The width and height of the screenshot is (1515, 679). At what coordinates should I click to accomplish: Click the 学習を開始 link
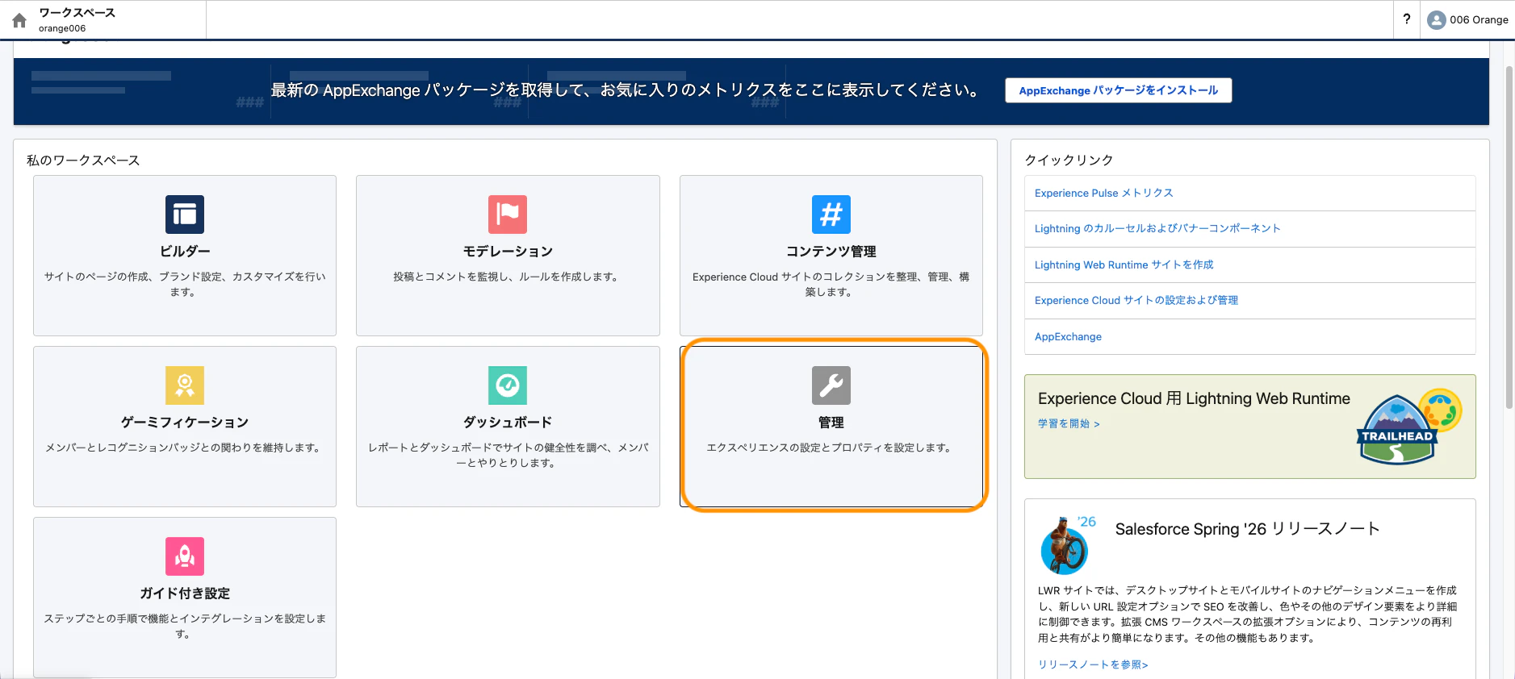pyautogui.click(x=1069, y=424)
